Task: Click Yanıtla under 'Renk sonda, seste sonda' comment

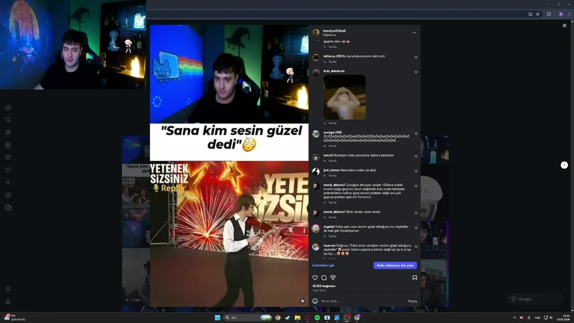Action: [332, 217]
